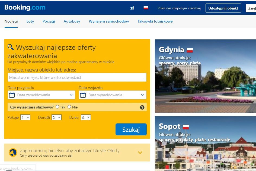Open the Poleć nas znajomym i zarabiaj link

pyautogui.click(x=179, y=8)
